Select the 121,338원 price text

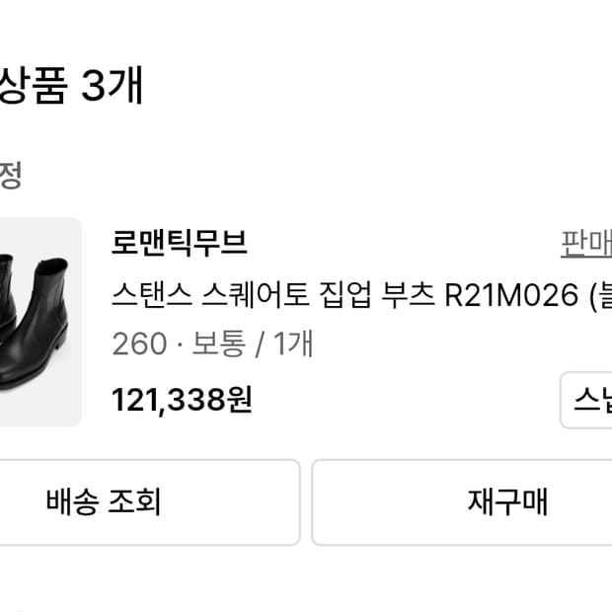pyautogui.click(x=182, y=400)
